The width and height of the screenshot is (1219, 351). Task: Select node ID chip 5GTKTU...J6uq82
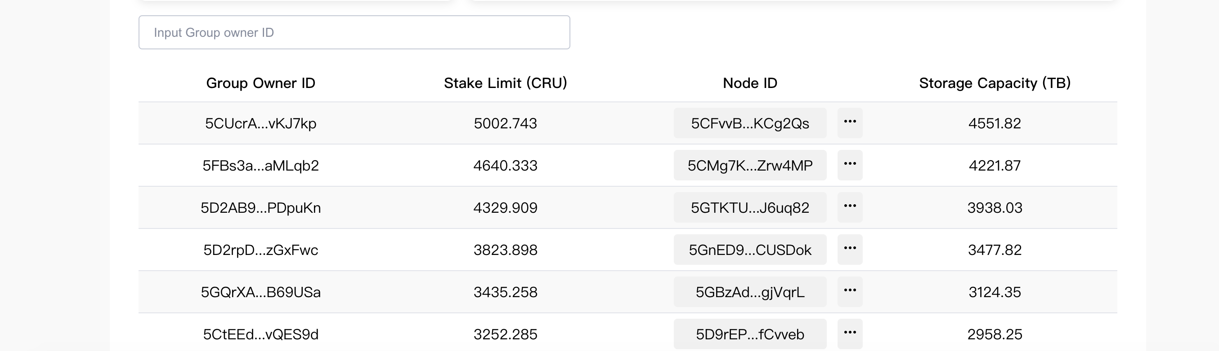click(750, 207)
